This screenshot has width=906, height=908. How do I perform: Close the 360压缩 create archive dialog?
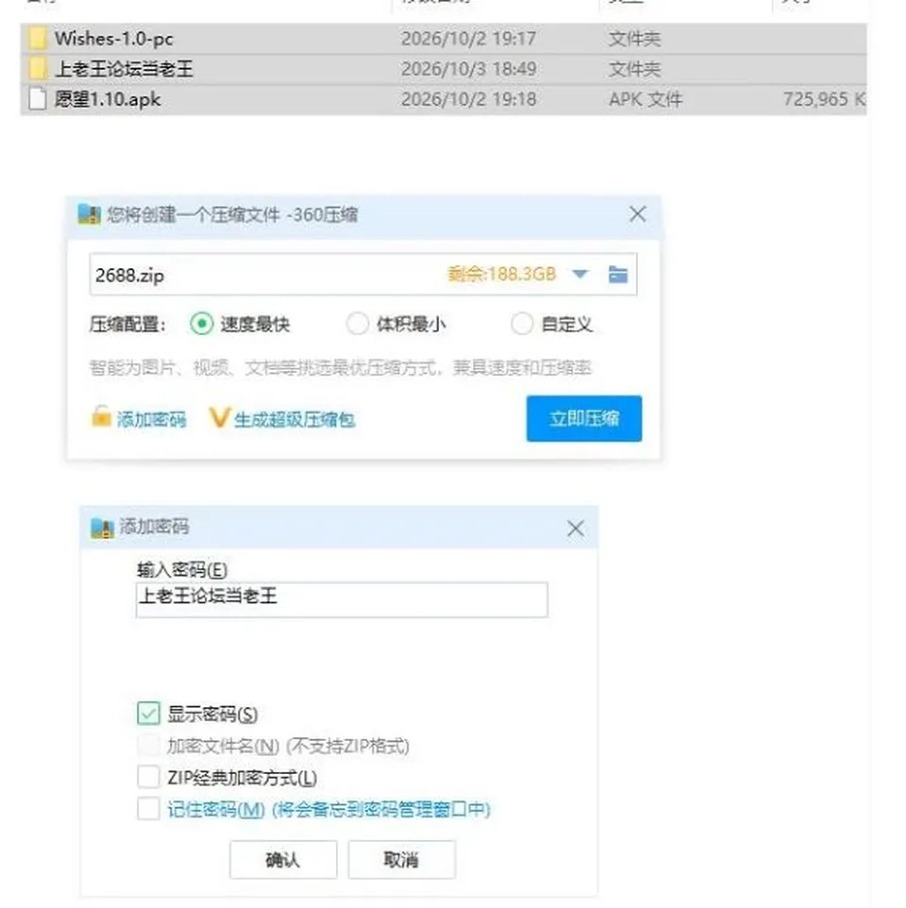point(637,214)
